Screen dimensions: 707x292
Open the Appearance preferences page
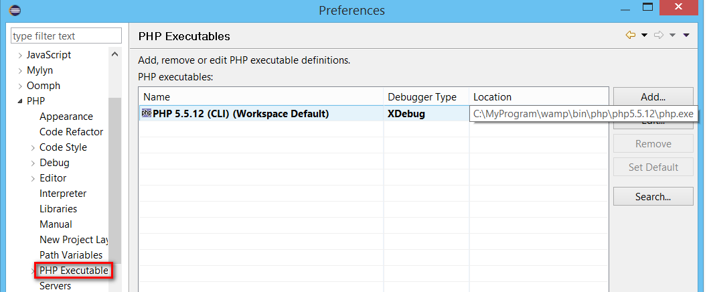[66, 117]
